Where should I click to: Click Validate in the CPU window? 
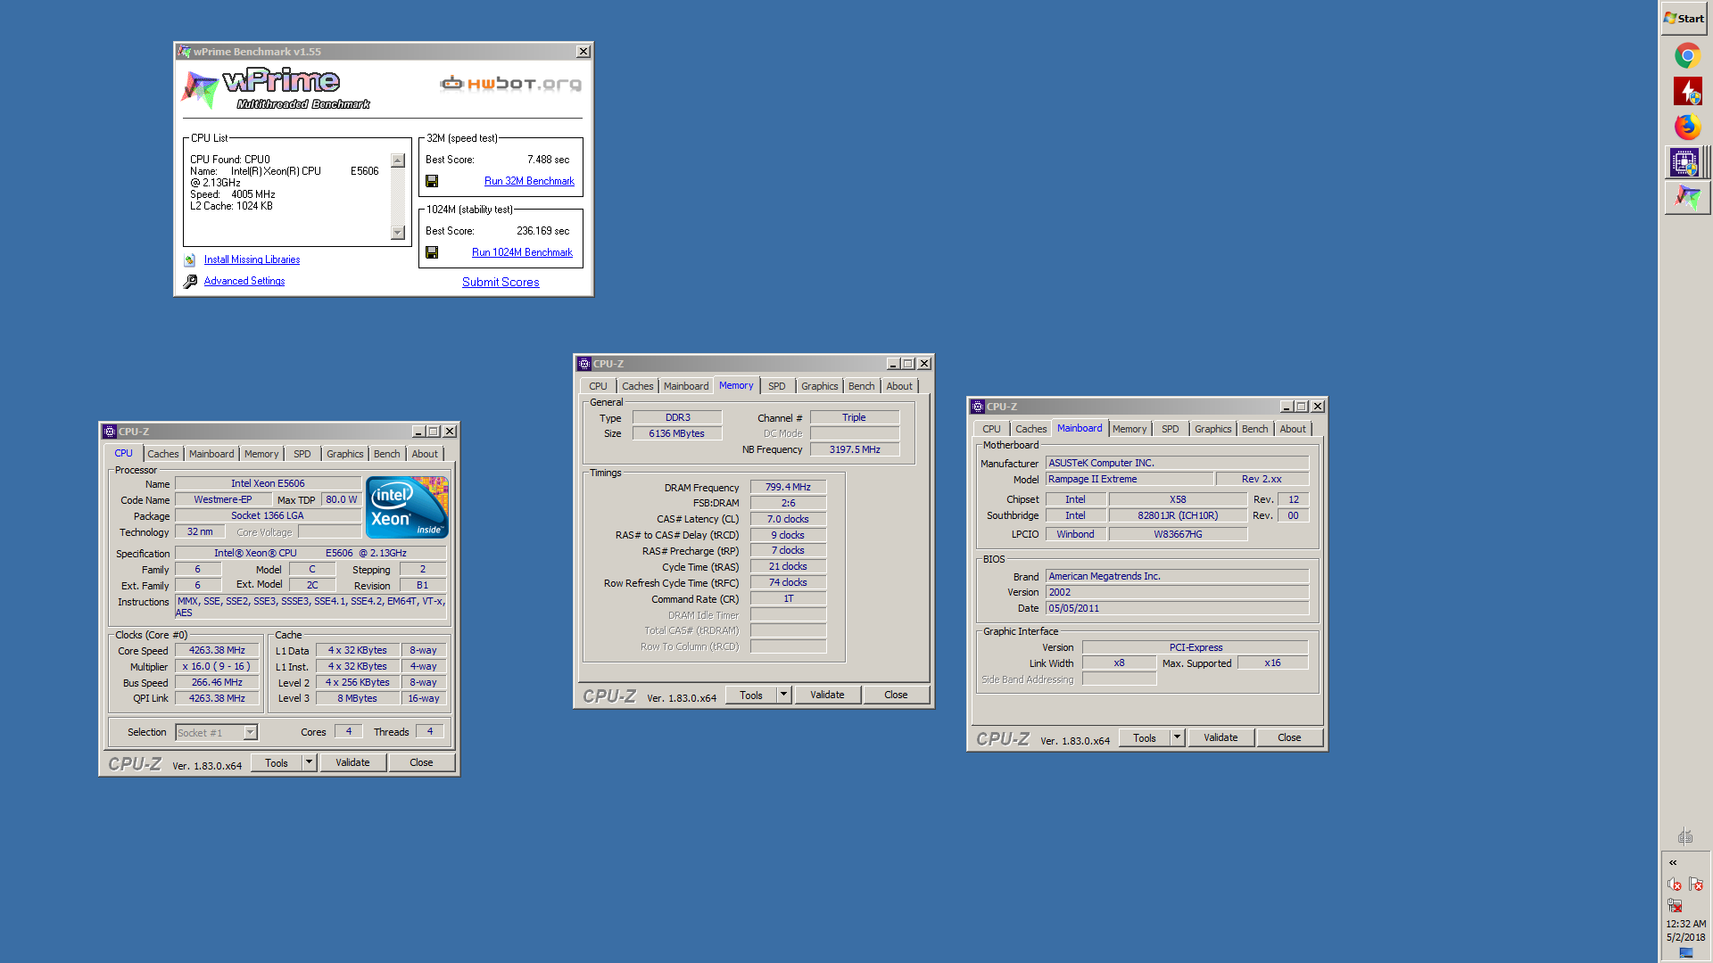click(x=352, y=762)
